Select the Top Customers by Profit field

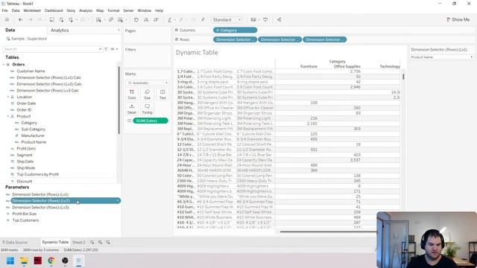pyautogui.click(x=38, y=174)
